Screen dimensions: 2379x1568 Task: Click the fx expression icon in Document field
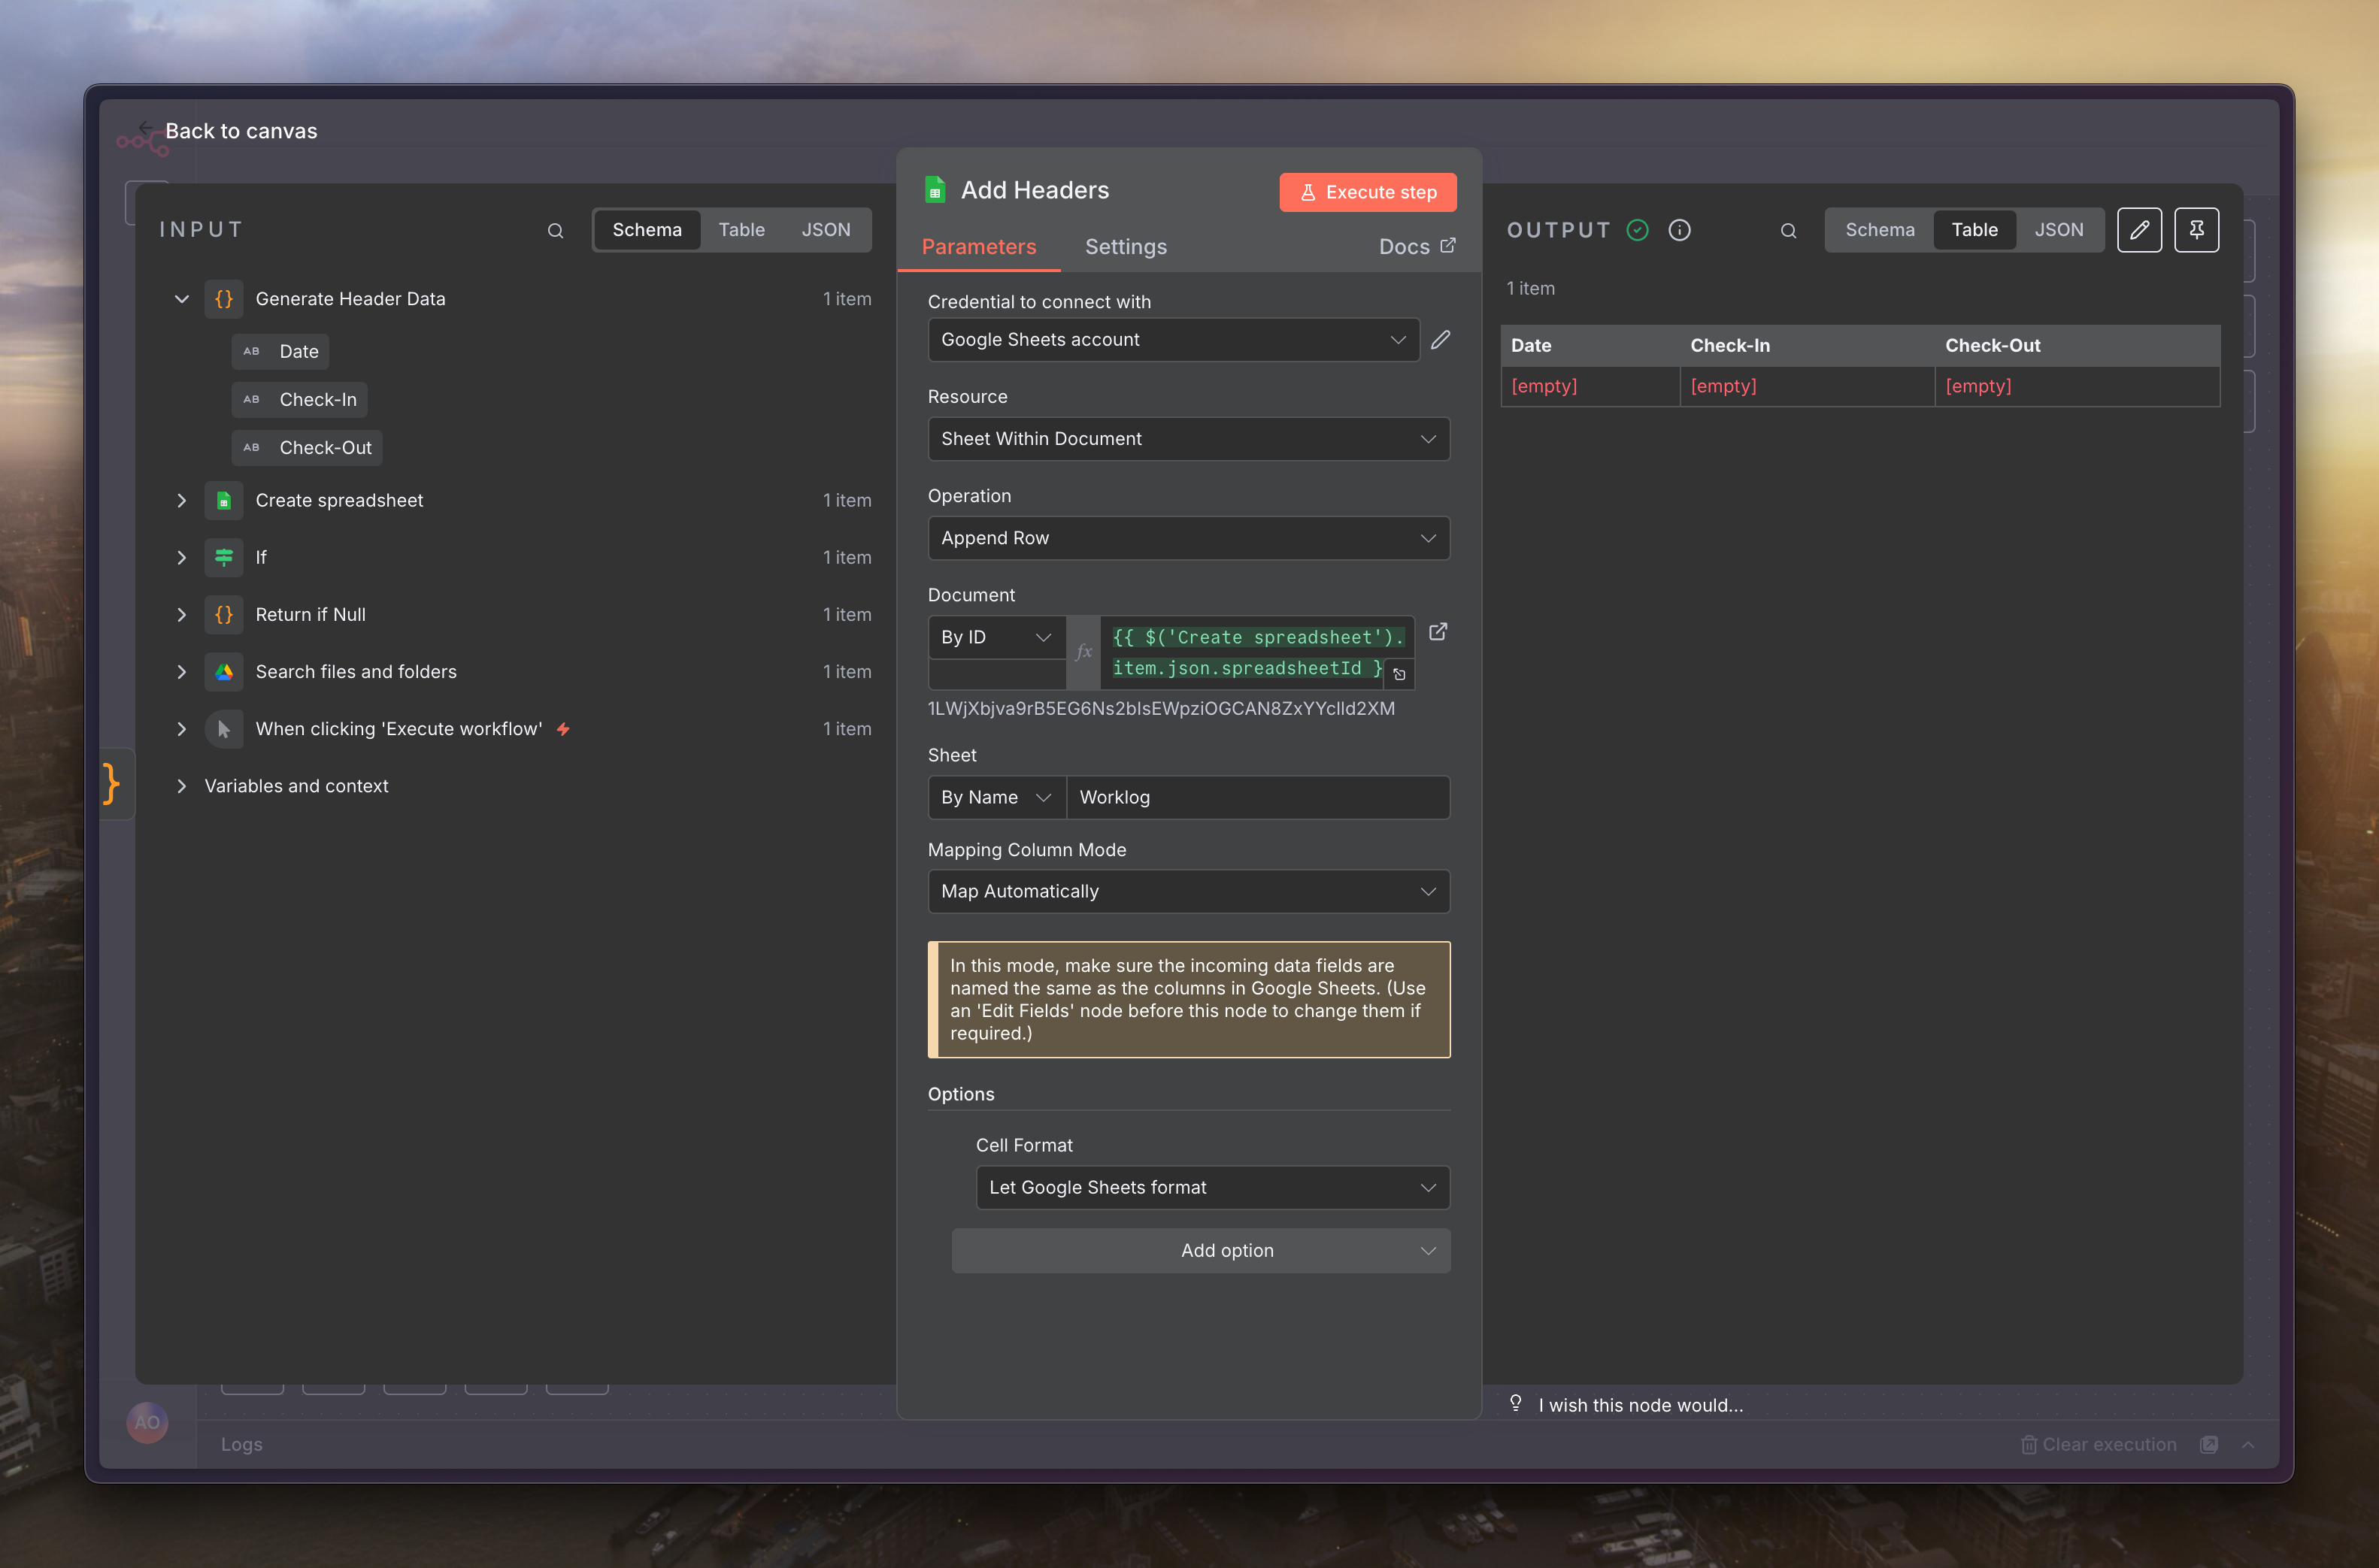tap(1083, 652)
